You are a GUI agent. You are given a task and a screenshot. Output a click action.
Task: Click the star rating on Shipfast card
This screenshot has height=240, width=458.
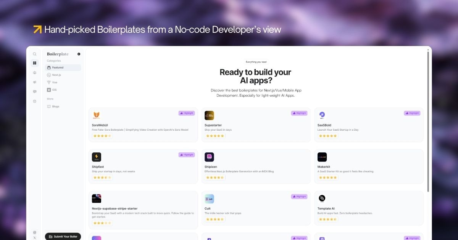tap(102, 177)
